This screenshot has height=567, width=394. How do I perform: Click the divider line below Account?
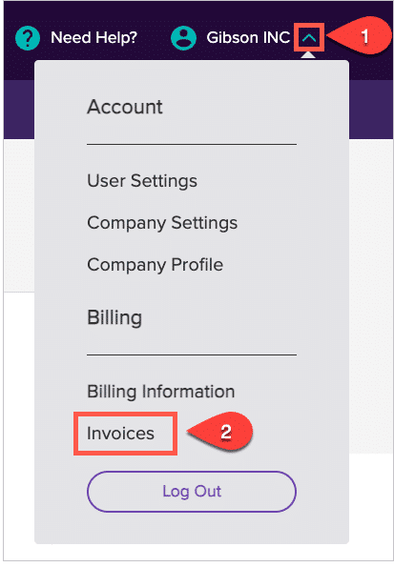tap(192, 144)
